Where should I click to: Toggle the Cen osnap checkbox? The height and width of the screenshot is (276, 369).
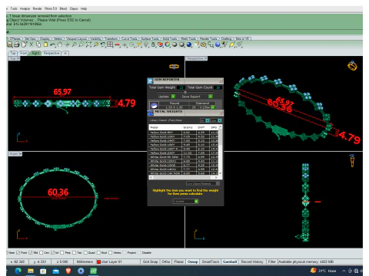tap(42, 252)
